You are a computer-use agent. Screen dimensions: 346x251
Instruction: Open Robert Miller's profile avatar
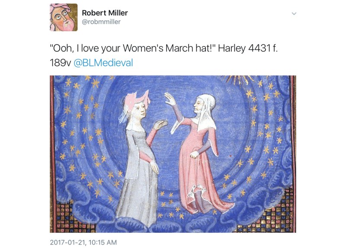pos(64,17)
